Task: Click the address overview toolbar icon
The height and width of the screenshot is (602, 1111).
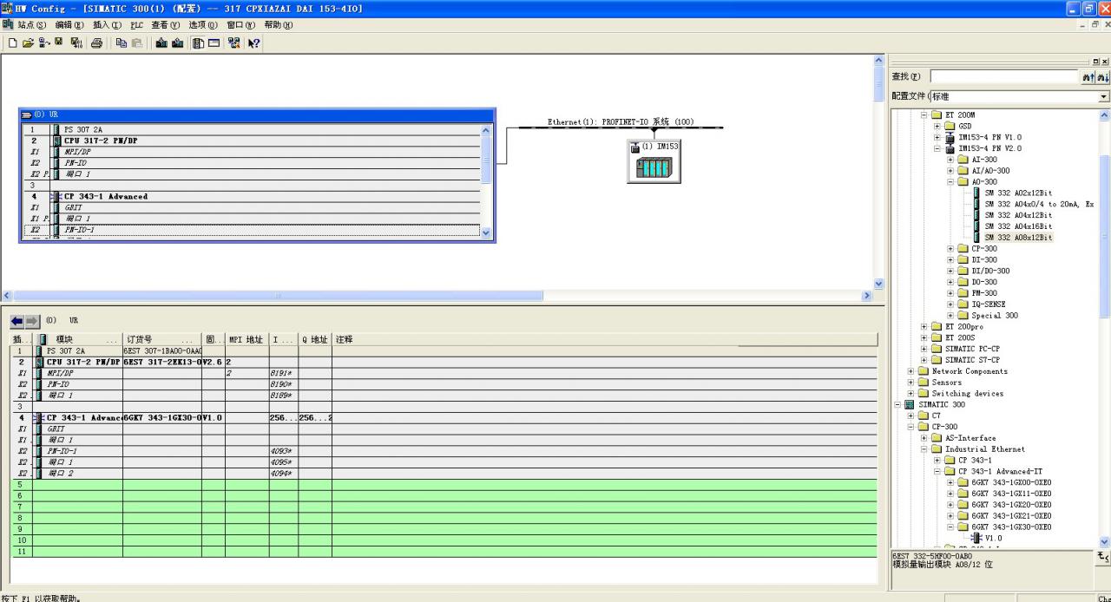Action: pyautogui.click(x=214, y=42)
